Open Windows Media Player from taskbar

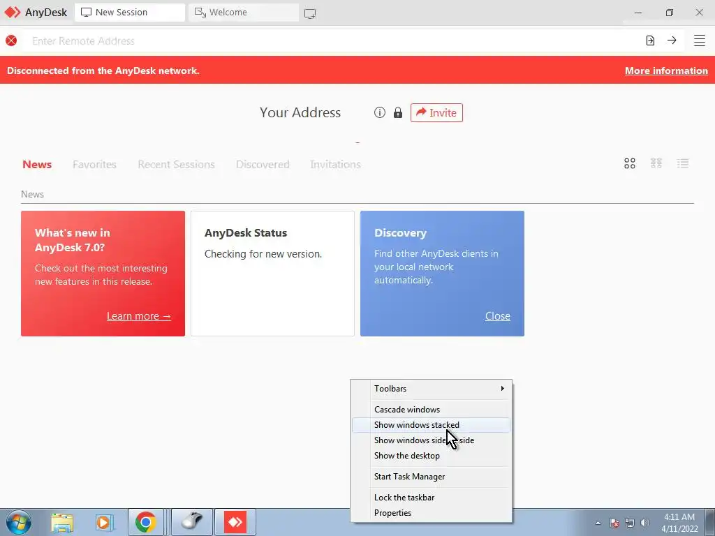(x=104, y=522)
